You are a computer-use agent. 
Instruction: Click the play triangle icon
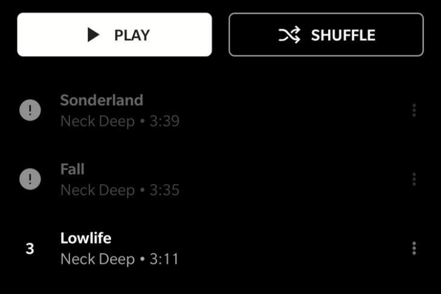point(94,34)
